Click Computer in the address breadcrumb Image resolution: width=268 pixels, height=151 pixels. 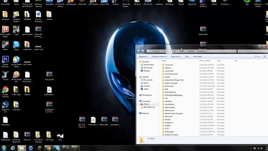tap(156, 51)
